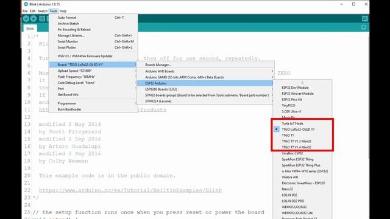Expand the Port submenu
390x219 pixels.
point(93,89)
